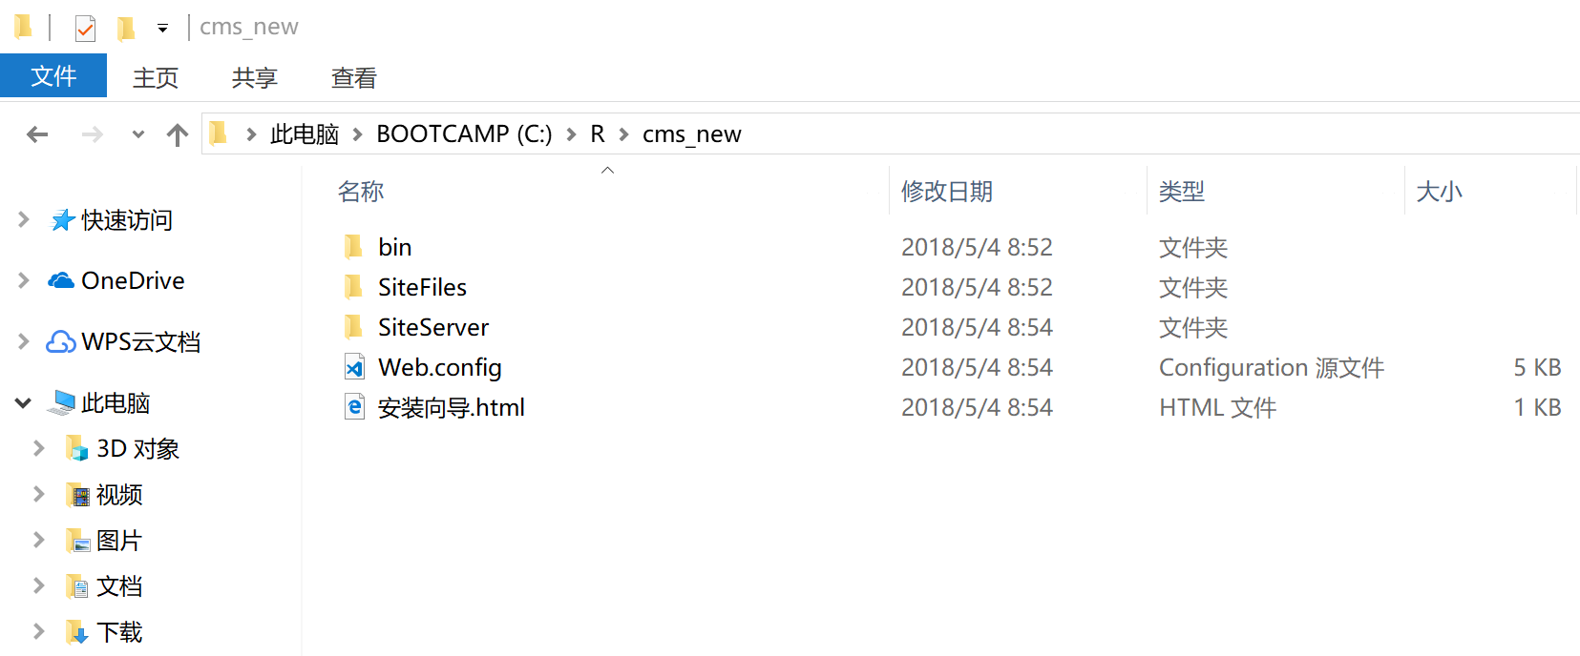Viewport: 1580px width, 656px height.
Task: Click the new folder icon in title bar
Action: coord(126,29)
